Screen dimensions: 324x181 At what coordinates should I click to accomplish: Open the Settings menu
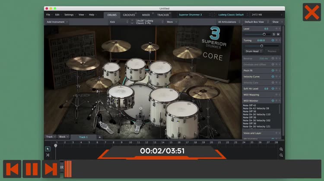tap(70, 15)
